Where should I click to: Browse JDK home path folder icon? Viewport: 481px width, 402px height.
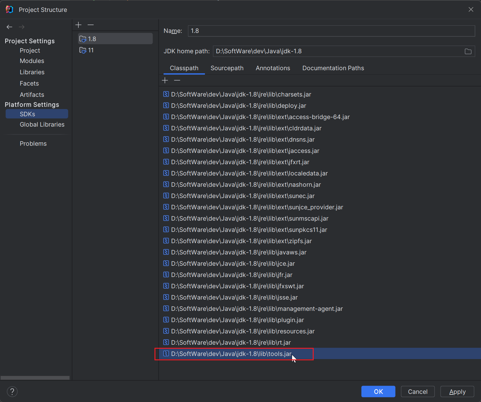(x=468, y=51)
